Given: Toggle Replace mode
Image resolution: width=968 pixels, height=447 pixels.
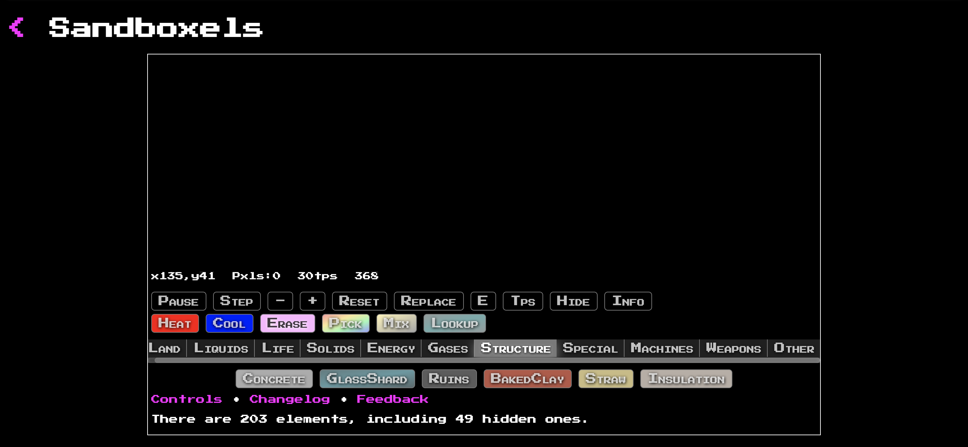Looking at the screenshot, I should pyautogui.click(x=429, y=301).
